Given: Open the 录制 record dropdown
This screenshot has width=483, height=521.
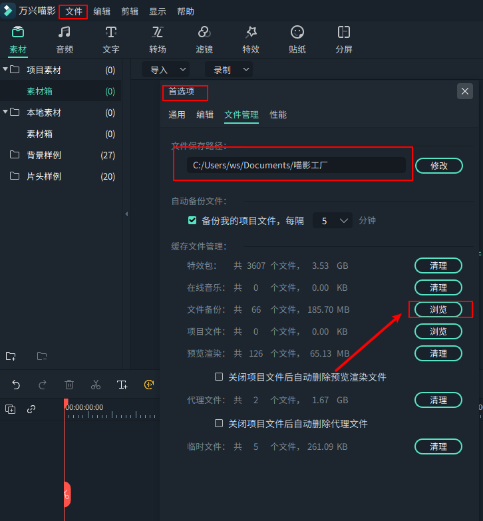Looking at the screenshot, I should [229, 70].
